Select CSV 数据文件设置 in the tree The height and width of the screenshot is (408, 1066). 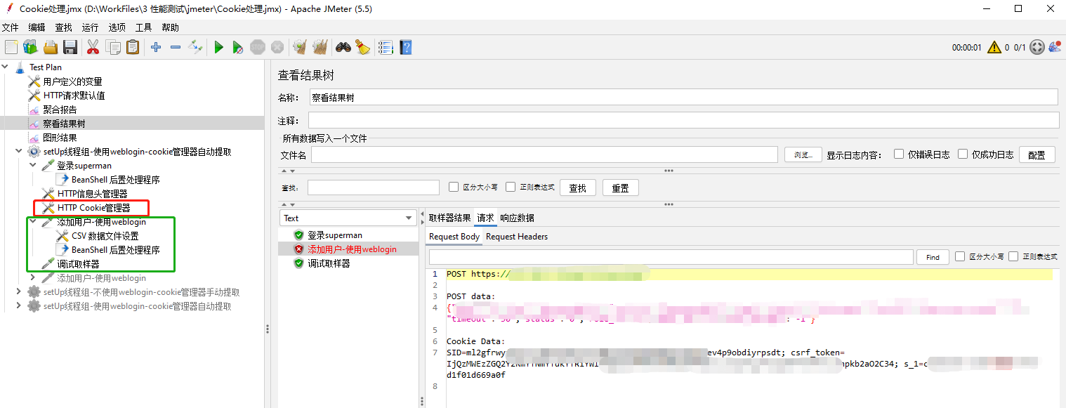pyautogui.click(x=105, y=236)
